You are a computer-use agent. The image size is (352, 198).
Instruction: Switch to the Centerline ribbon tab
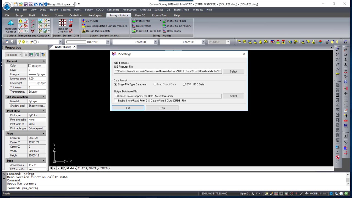pyautogui.click(x=75, y=15)
